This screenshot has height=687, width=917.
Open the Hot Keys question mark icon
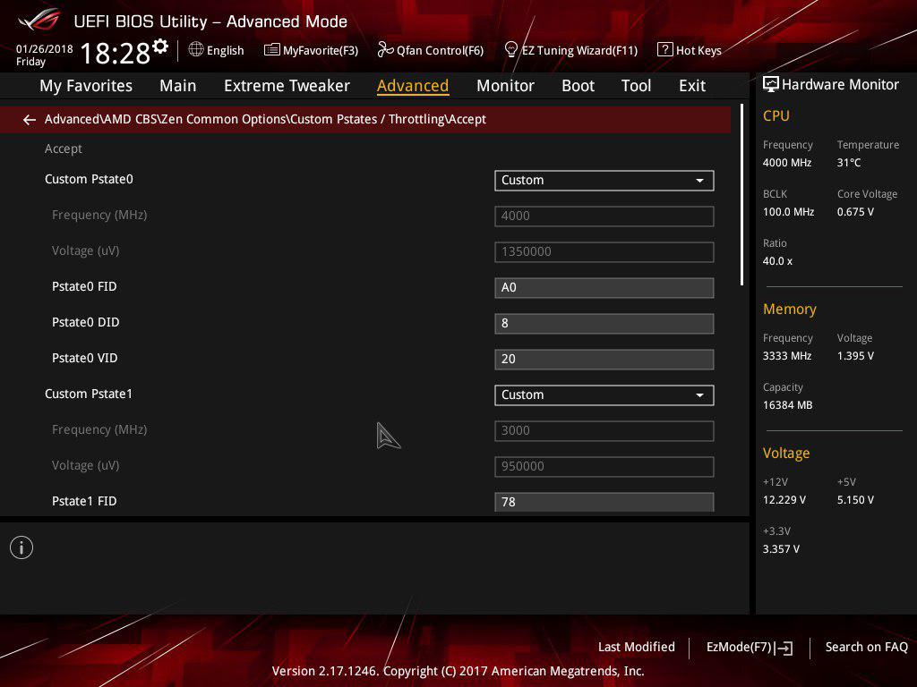point(665,50)
